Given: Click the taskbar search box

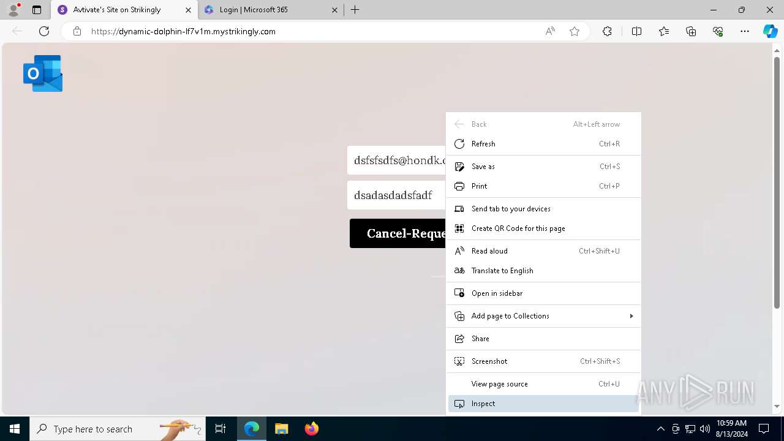Looking at the screenshot, I should 118,429.
